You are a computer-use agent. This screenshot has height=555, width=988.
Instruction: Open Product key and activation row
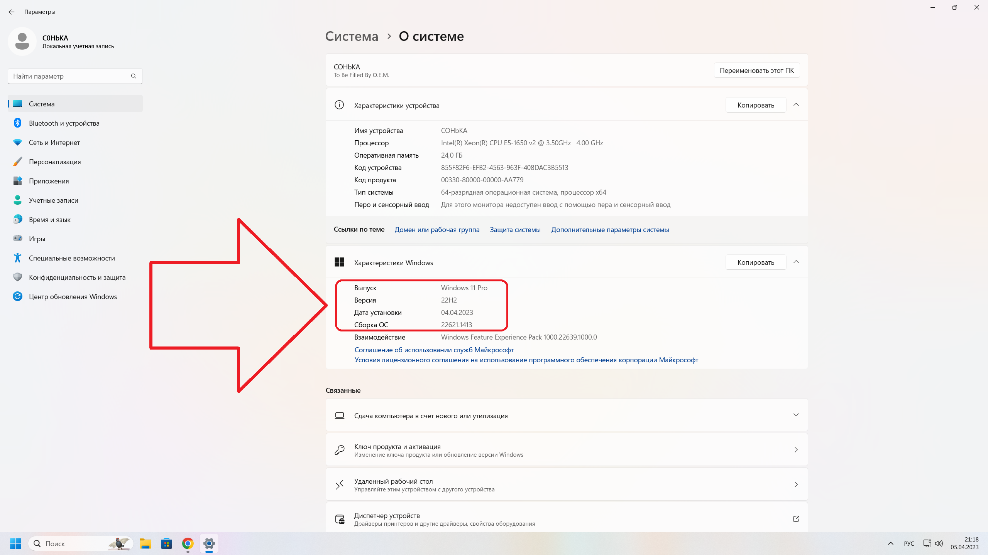(567, 450)
